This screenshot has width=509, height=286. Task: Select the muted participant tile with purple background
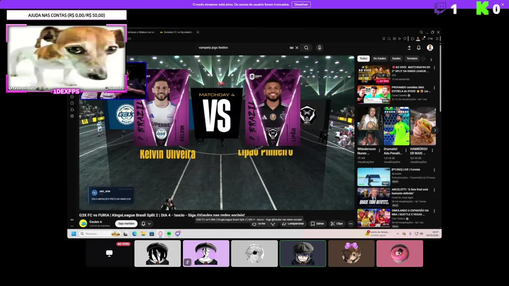click(x=206, y=253)
